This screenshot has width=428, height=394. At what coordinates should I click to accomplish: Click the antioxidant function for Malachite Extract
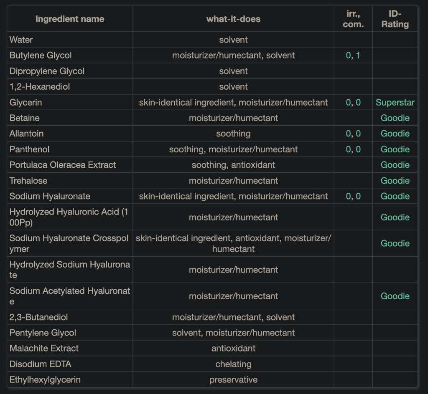coord(233,348)
